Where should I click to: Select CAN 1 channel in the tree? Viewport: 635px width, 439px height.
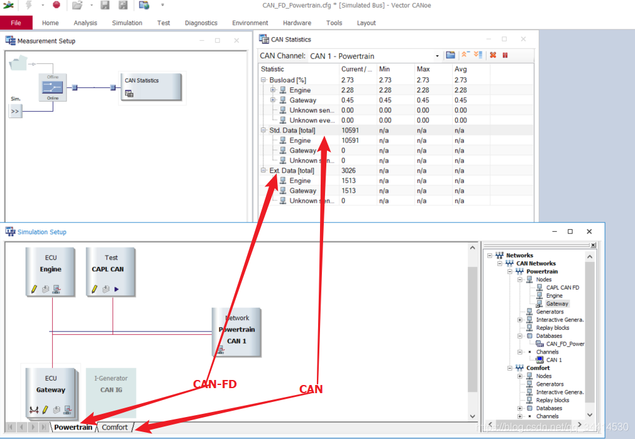click(554, 360)
